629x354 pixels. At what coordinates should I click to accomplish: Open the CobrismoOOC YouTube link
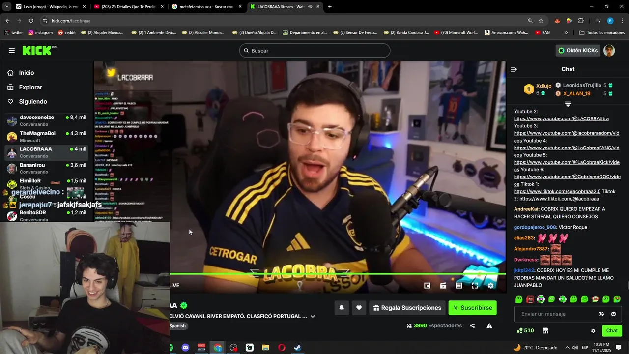[x=567, y=180]
